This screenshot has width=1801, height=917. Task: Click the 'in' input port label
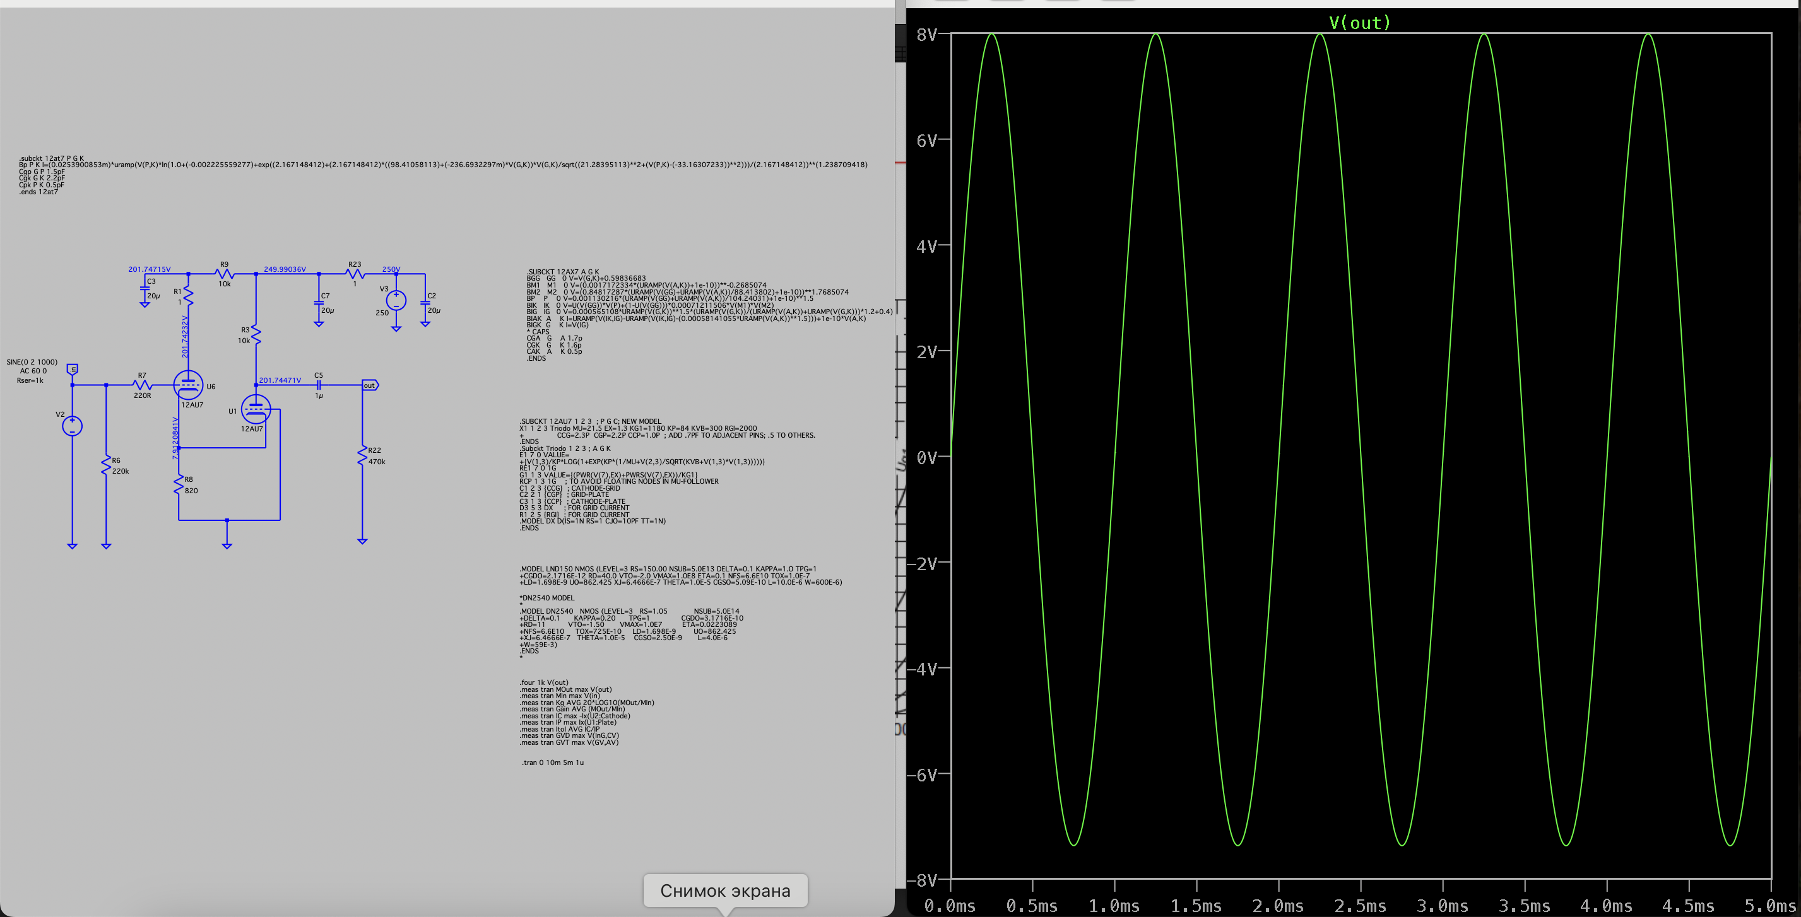click(x=72, y=369)
